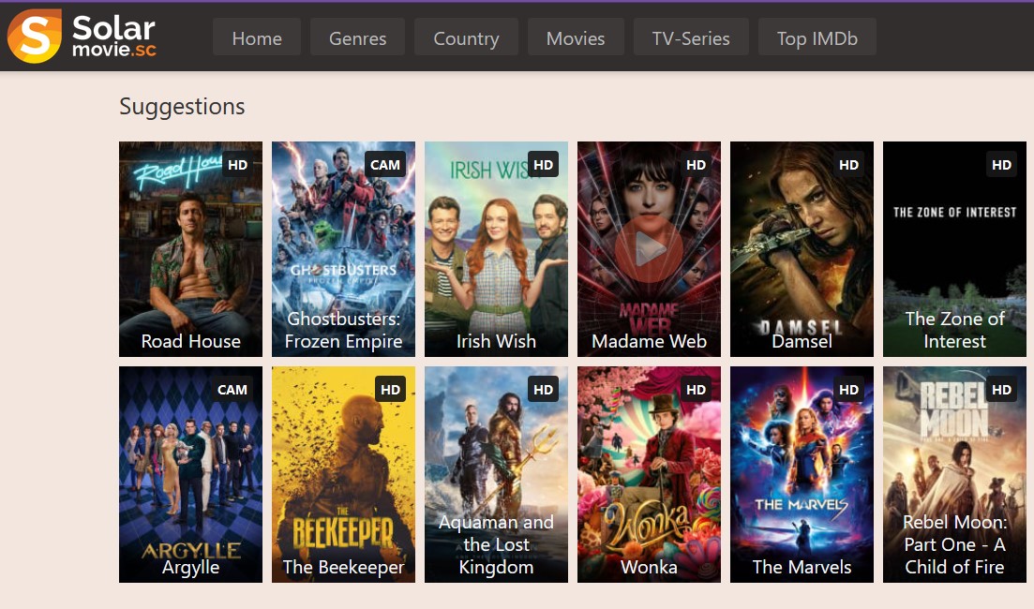Open the Damsel movie poster
This screenshot has height=609, width=1034.
point(802,249)
